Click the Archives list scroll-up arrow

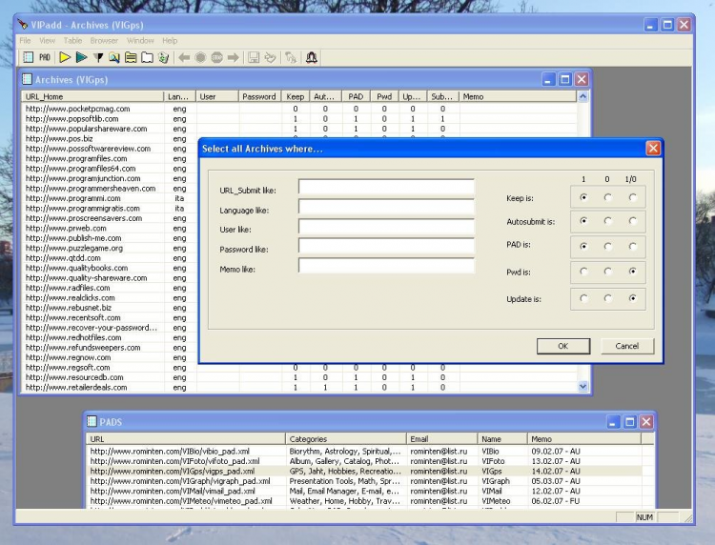pyautogui.click(x=582, y=96)
